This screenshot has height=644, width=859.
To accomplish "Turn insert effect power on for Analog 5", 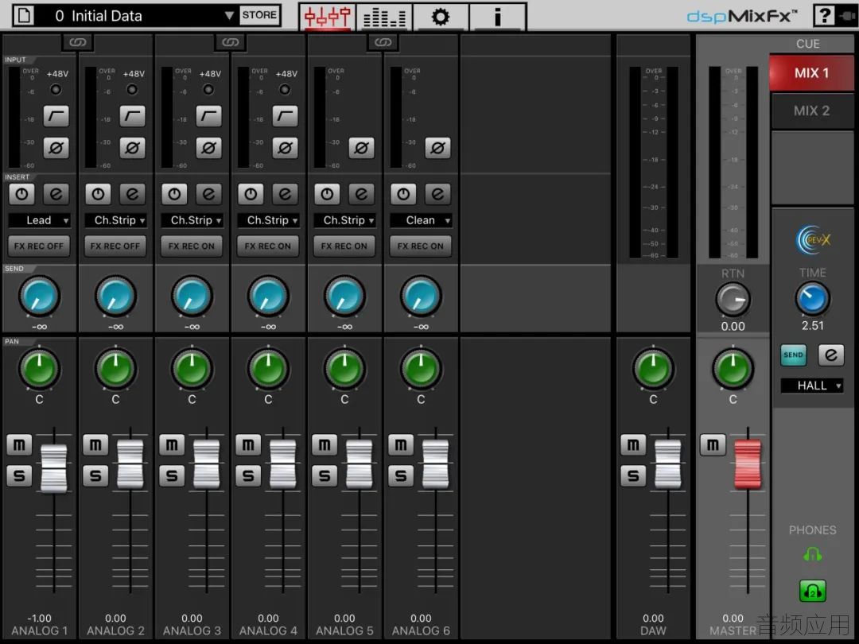I will (x=327, y=194).
